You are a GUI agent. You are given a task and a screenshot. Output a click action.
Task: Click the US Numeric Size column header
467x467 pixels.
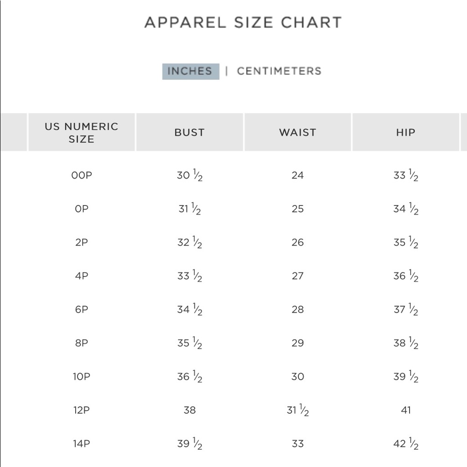point(82,133)
